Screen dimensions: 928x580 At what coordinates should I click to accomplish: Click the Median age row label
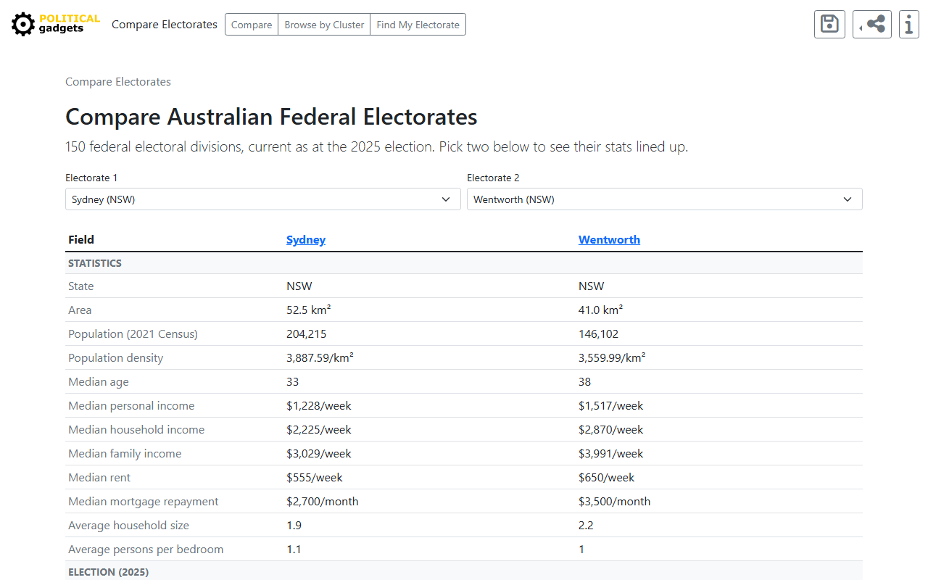[99, 382]
